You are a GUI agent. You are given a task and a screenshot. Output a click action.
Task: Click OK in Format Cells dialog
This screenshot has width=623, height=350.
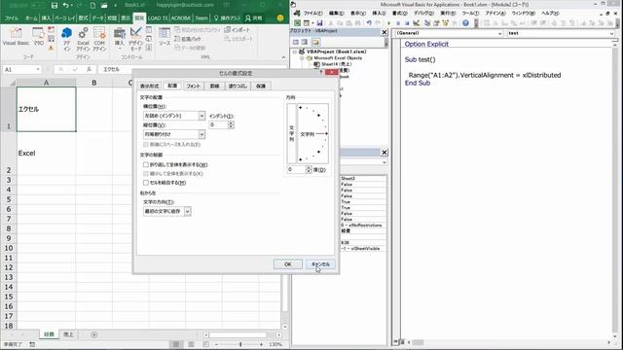pos(288,264)
